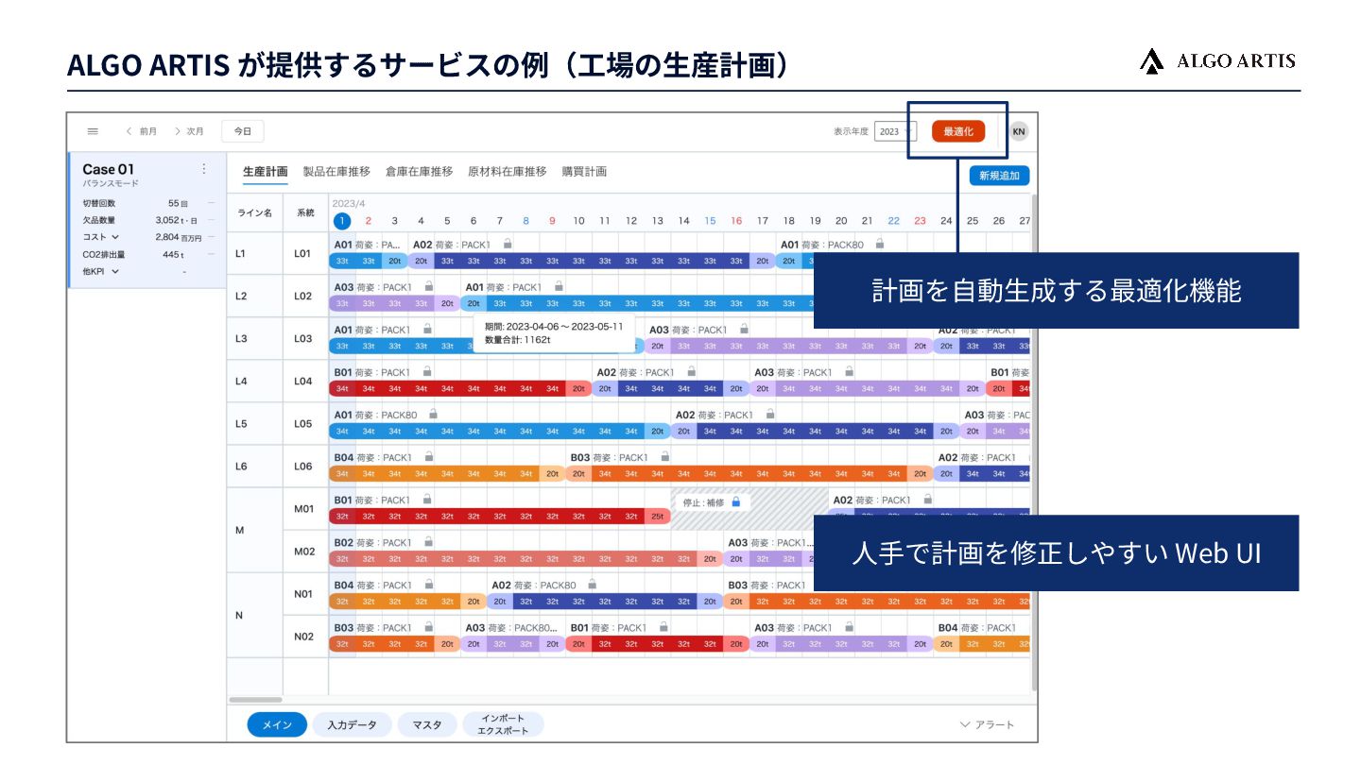1361x765 pixels.
Task: Open the 表示年度 2023 year dropdown
Action: tap(894, 131)
